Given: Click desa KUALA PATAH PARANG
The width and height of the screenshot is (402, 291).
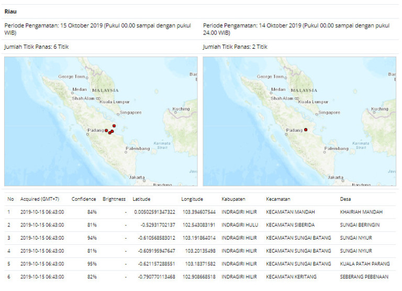Looking at the screenshot, I should pos(365,264).
